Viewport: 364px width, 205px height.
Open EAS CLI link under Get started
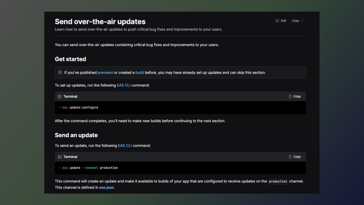(124, 85)
